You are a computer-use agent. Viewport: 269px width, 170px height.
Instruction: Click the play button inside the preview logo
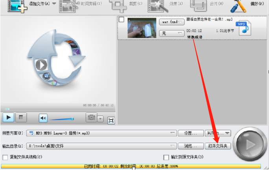[41, 65]
